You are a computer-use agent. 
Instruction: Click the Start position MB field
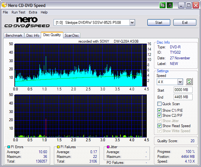point(183,90)
